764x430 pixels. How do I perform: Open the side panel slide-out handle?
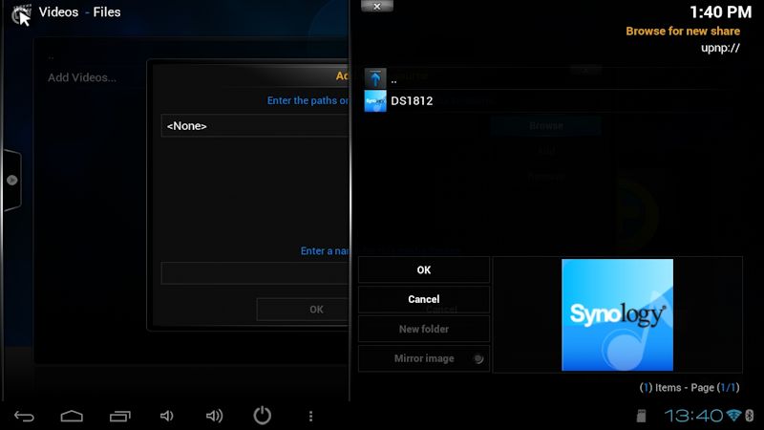11,180
